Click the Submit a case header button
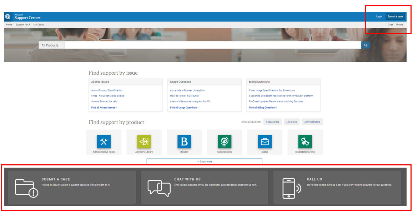The width and height of the screenshot is (413, 214). point(395,16)
